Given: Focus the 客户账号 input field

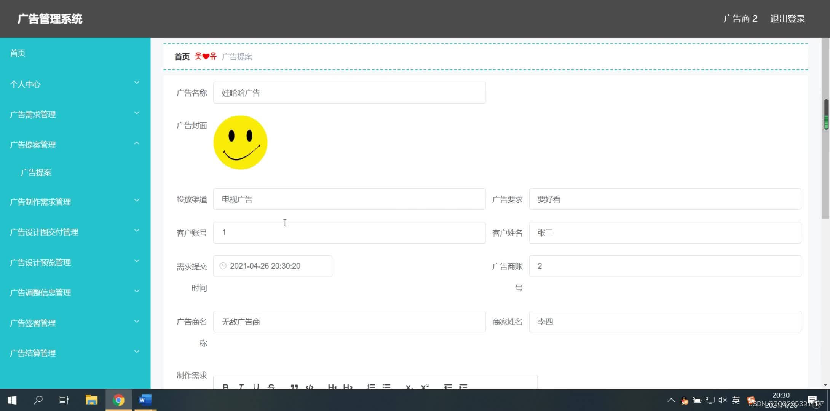Looking at the screenshot, I should (349, 233).
